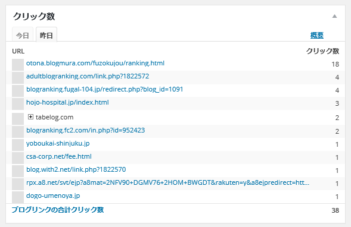Click the favicon placeholder beside dogo-umenoya.jp
The image size is (351, 227).
[x=18, y=197]
